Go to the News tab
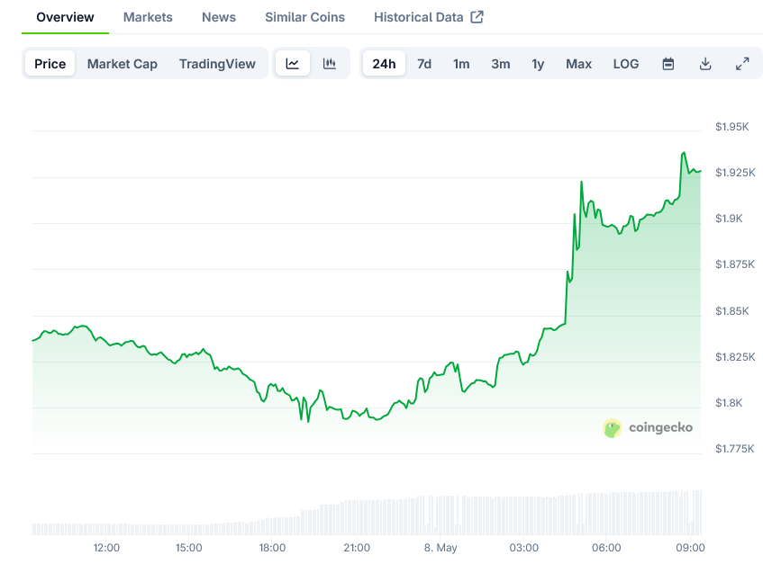The image size is (763, 564). 219,17
